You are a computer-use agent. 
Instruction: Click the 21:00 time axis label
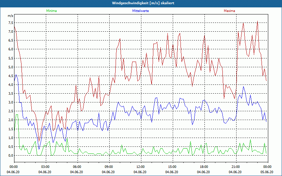pyautogui.click(x=236, y=167)
